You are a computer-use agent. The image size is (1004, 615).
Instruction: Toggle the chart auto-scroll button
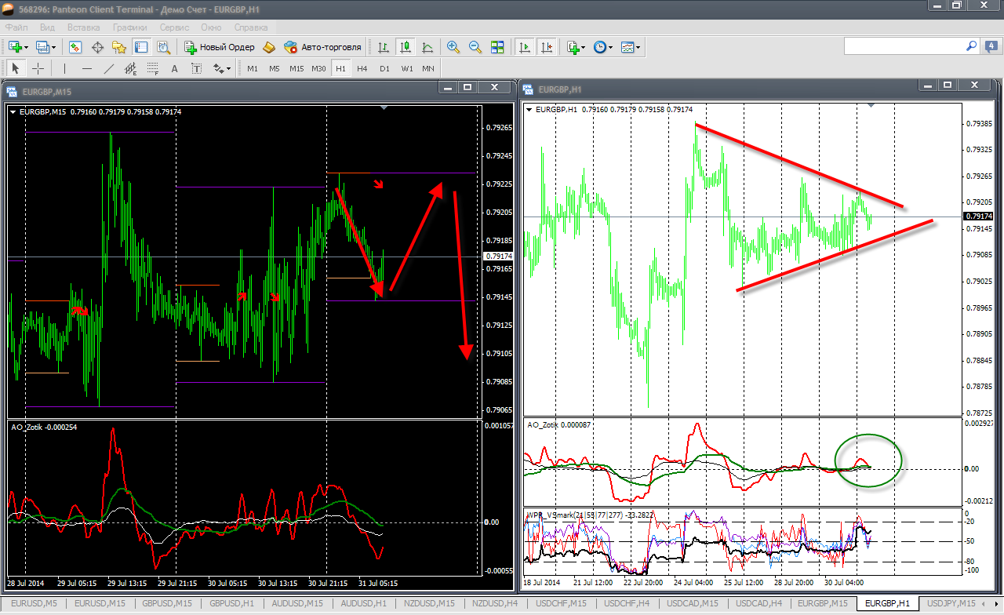point(525,47)
